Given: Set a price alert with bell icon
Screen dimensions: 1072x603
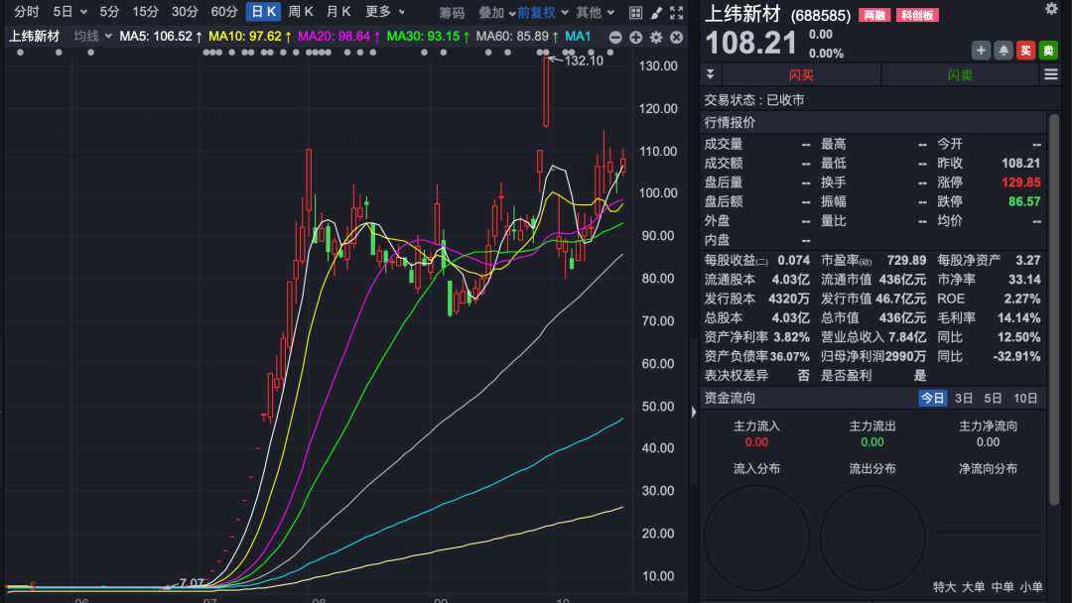Looking at the screenshot, I should (x=1004, y=51).
